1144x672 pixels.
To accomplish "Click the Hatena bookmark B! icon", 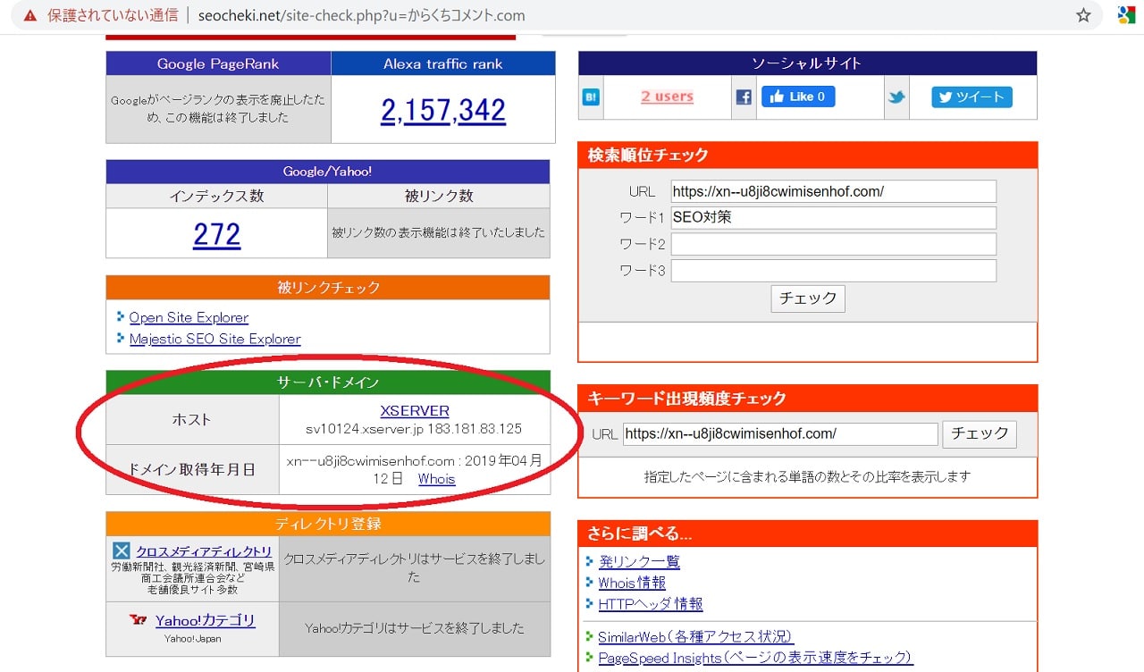I will tap(591, 97).
